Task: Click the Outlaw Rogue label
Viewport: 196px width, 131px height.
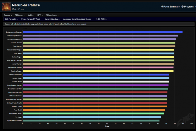Action: (x=17, y=57)
